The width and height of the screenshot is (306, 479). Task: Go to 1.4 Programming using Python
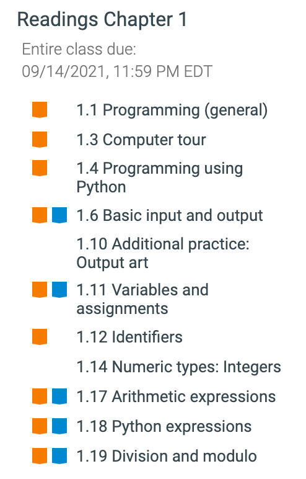[160, 177]
